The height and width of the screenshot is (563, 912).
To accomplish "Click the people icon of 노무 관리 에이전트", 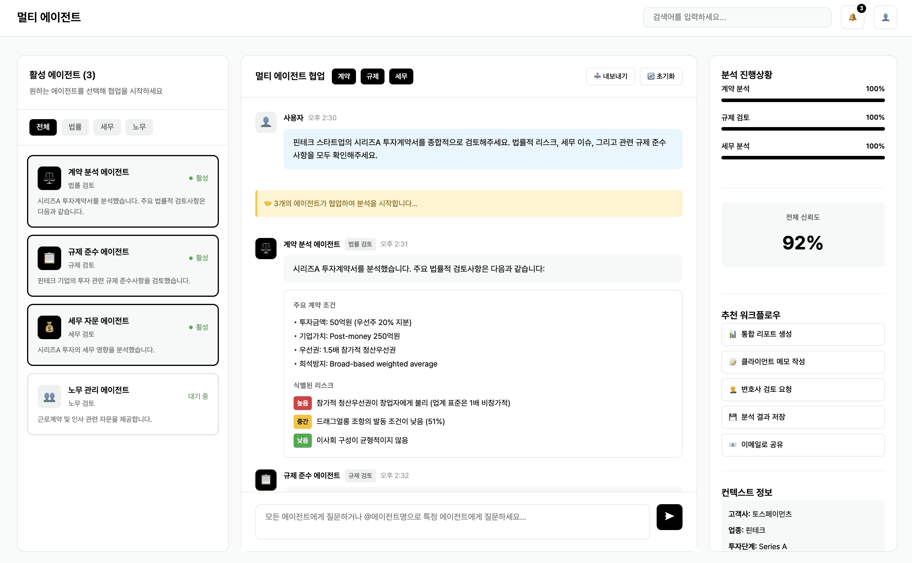I will tap(49, 396).
